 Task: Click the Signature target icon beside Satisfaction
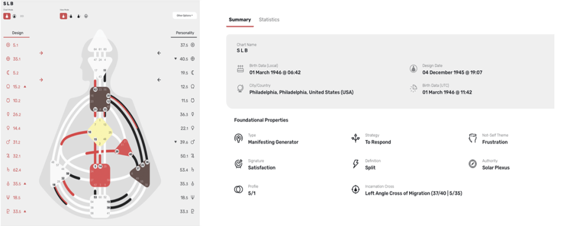(238, 164)
